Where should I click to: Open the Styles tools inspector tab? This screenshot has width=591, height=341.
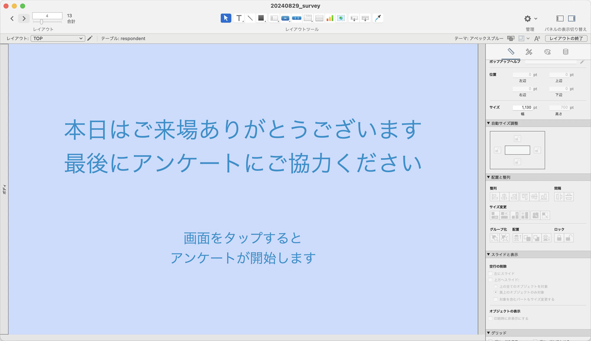(529, 52)
